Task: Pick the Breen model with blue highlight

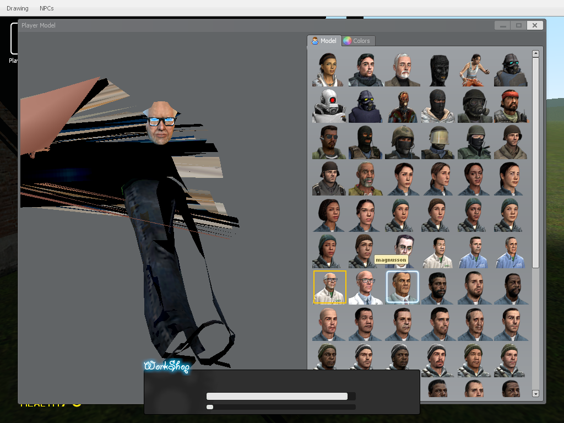Action: point(402,288)
